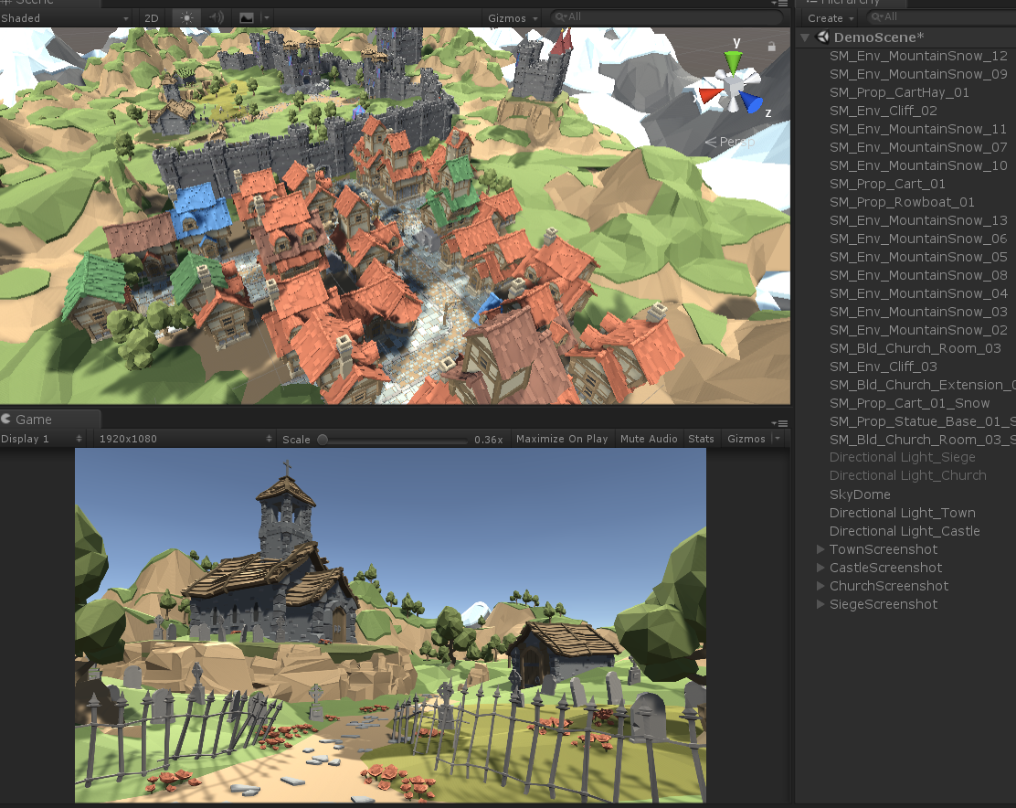Toggle the Stats overlay

click(701, 439)
